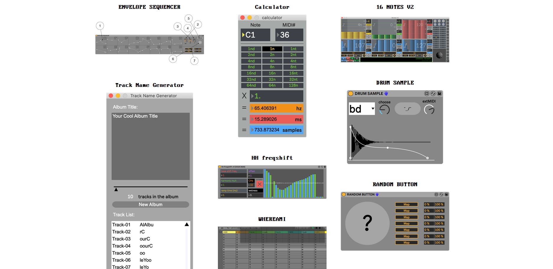Click the Your Cool Album Title text field
The height and width of the screenshot is (269, 553).
click(151, 146)
